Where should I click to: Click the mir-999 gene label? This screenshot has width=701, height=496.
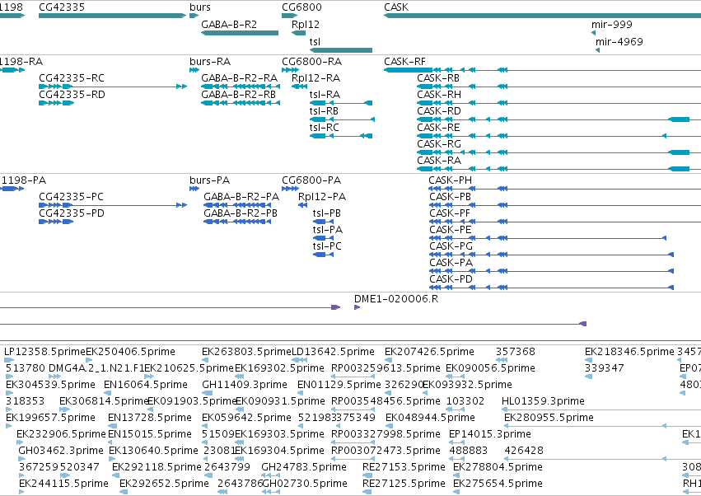point(611,25)
